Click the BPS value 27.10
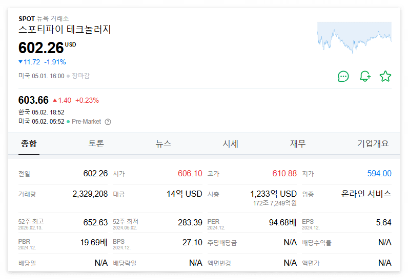This screenshot has width=408, height=279. point(192,242)
